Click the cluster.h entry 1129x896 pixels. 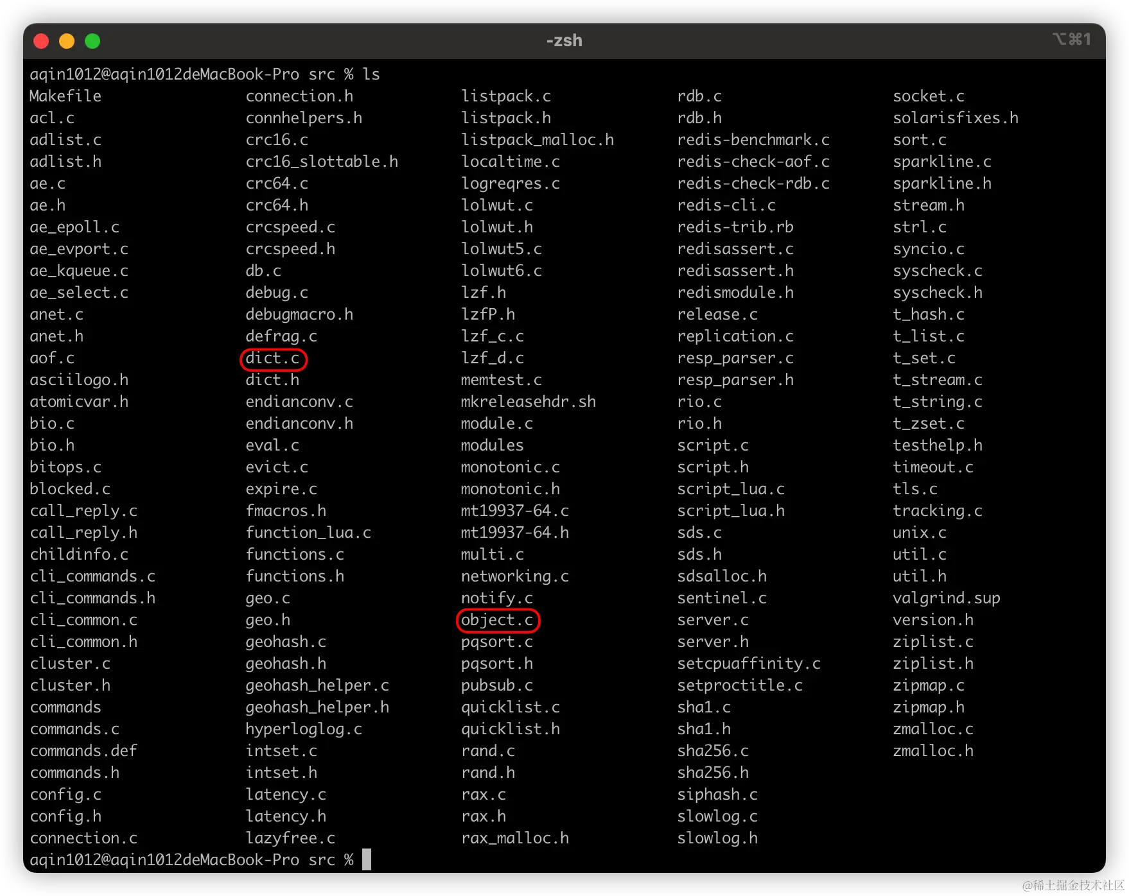[x=70, y=685]
